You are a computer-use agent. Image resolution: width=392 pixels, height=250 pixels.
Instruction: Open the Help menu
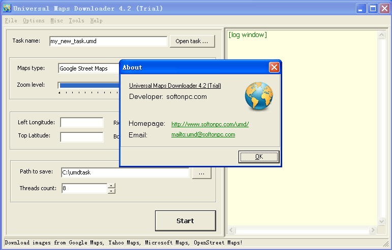click(96, 21)
